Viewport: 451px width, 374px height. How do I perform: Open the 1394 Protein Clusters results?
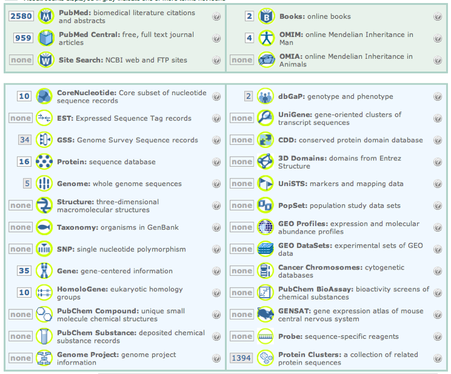(x=241, y=358)
